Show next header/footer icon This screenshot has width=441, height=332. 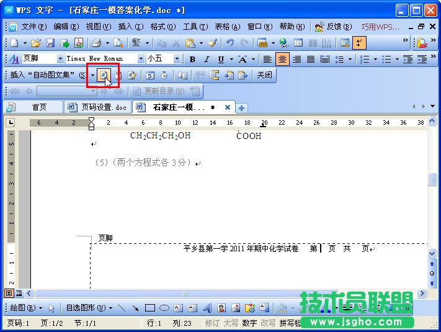click(243, 76)
